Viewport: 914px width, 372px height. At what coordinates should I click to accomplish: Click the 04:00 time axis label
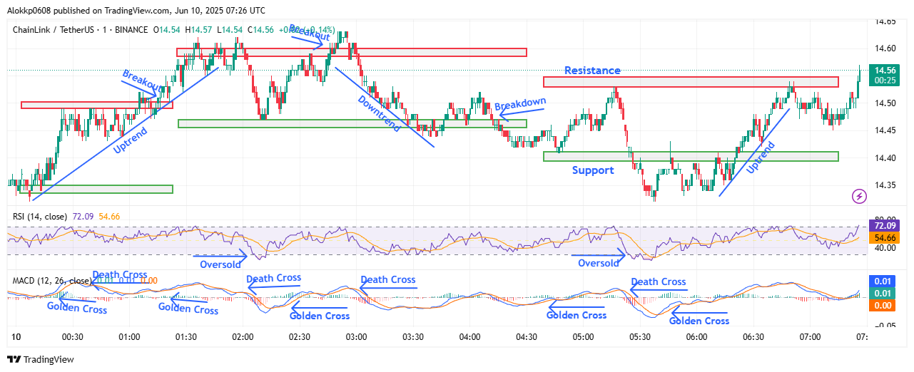click(469, 337)
